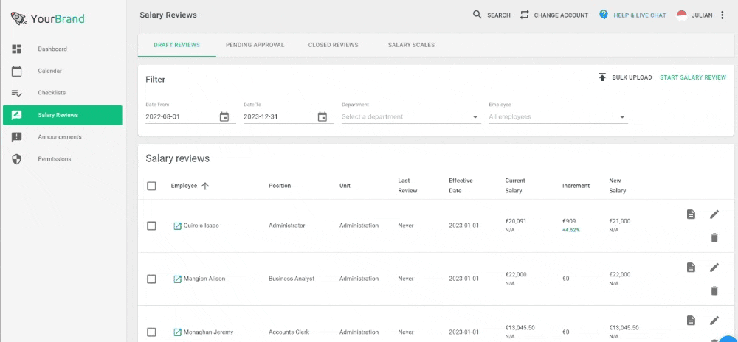Viewport: 738px width, 342px height.
Task: Click the Bulk Upload button
Action: pos(624,77)
